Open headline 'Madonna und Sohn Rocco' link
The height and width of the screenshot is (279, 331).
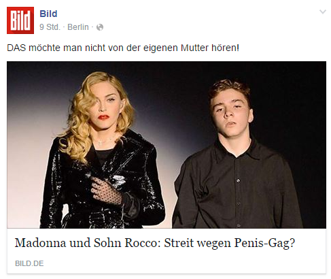(155, 243)
